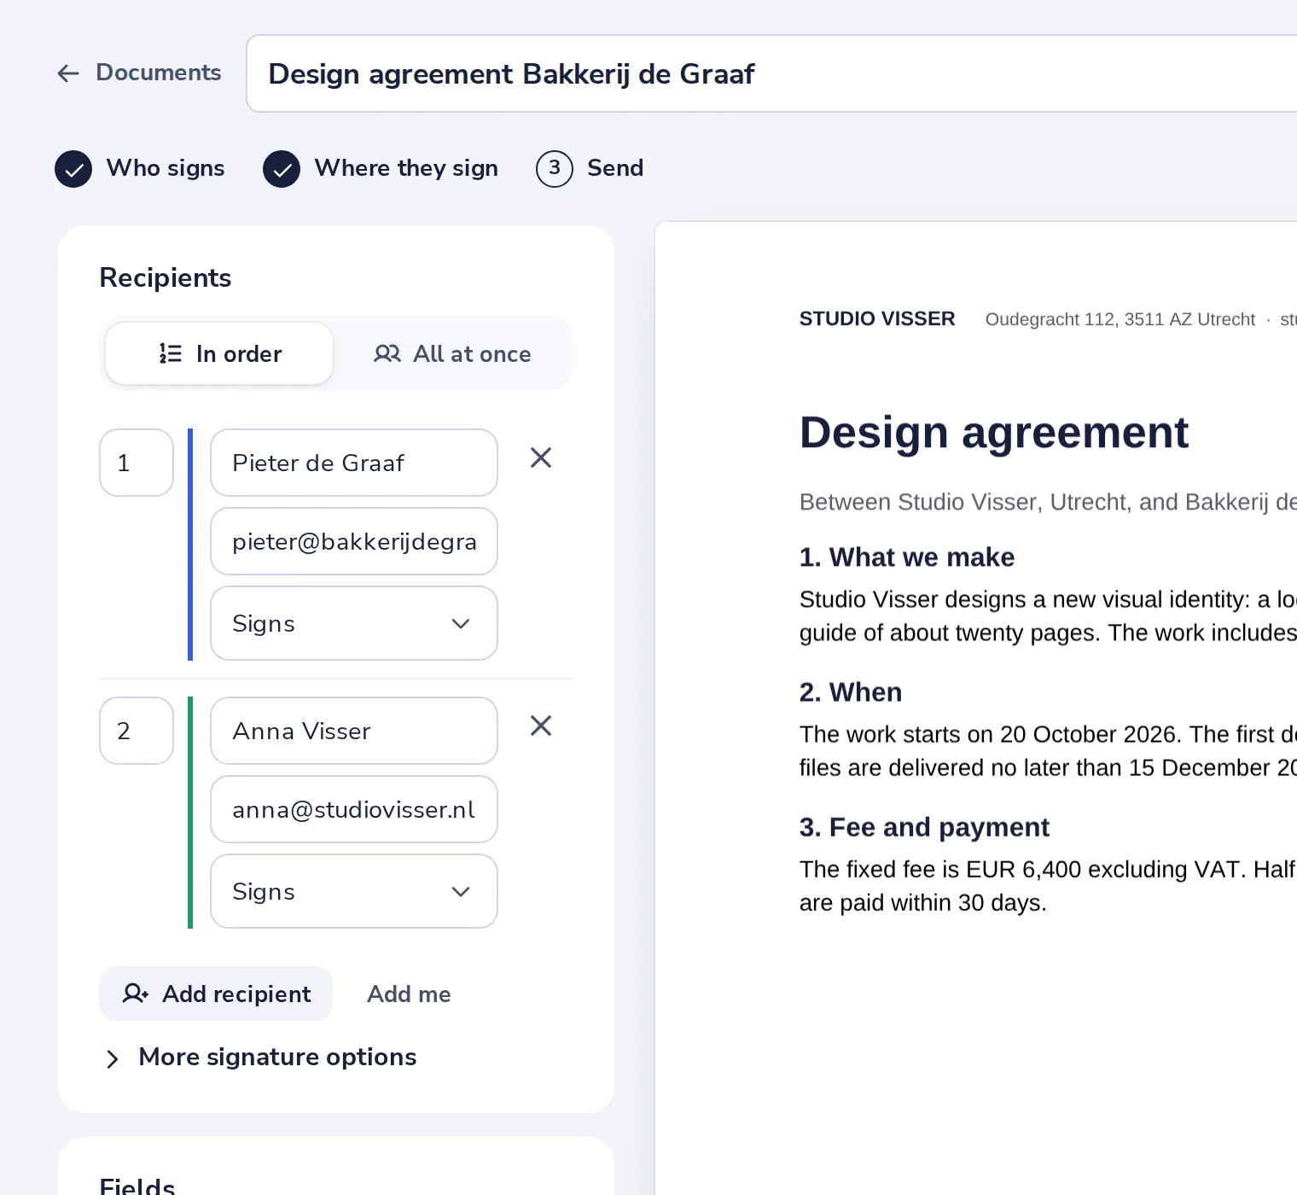
Task: Click signing order number 2 box
Action: click(137, 731)
